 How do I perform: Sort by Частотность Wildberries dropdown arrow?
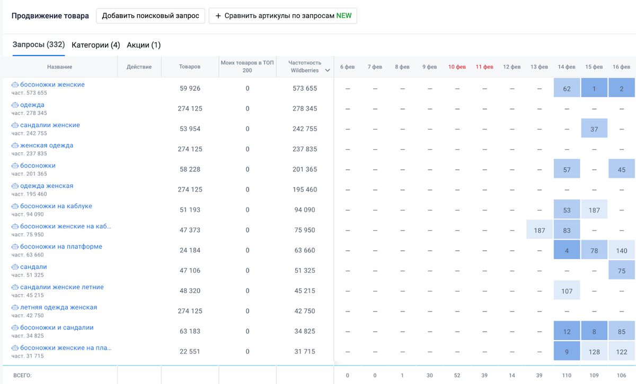coord(328,70)
